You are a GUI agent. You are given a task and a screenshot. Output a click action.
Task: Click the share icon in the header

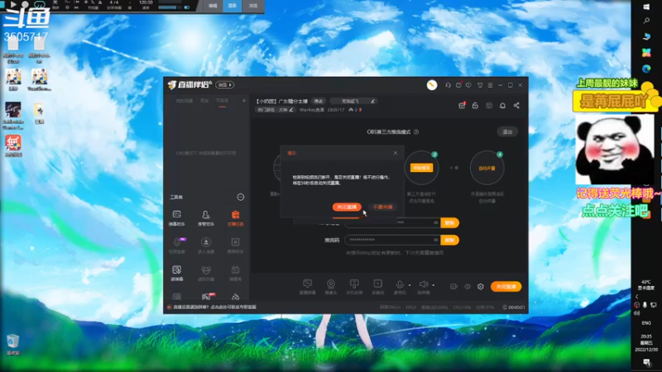pos(516,106)
